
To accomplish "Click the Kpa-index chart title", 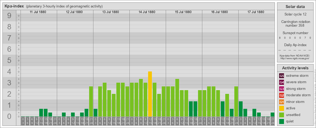I will pos(14,6).
